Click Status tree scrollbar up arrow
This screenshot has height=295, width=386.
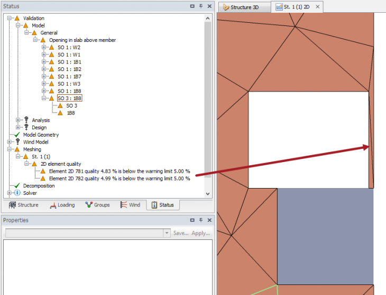pos(208,18)
